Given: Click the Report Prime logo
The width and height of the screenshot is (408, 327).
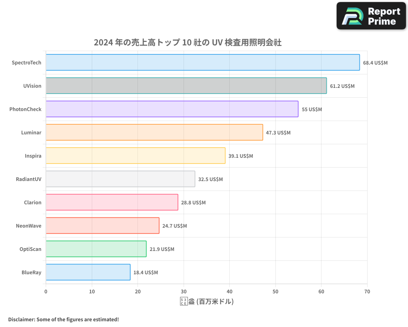Looking at the screenshot, I should tap(371, 16).
